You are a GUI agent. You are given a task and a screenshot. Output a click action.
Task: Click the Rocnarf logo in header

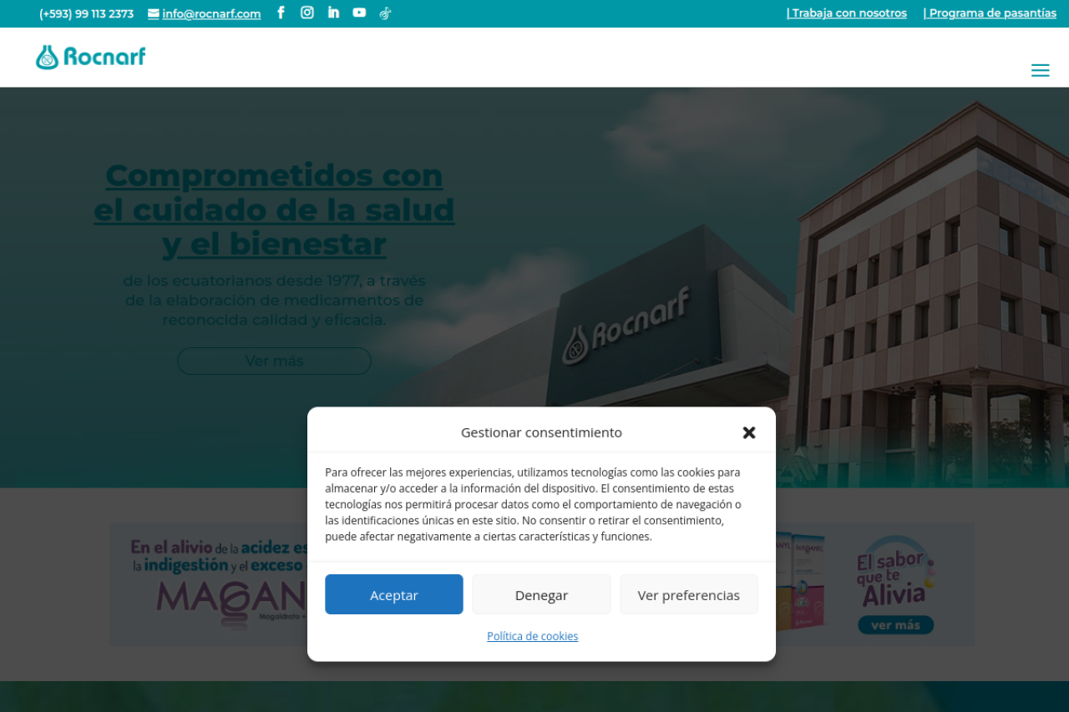tap(91, 57)
